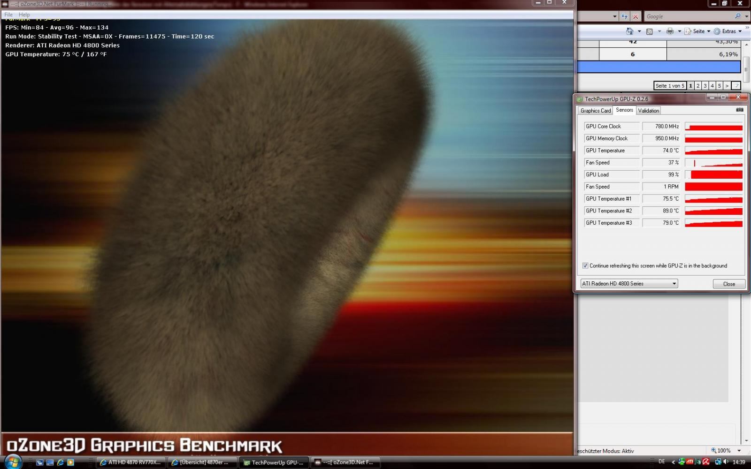Click the Internet Explorer vertical scrollbar thumb
Screen dimensions: 751x469
[746, 69]
